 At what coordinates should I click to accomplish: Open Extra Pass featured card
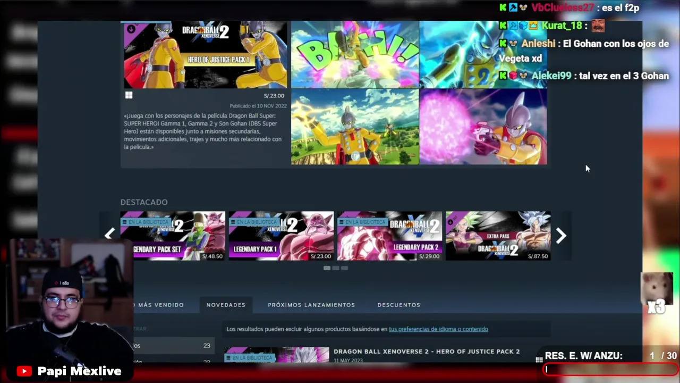(x=498, y=236)
